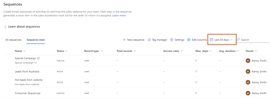
Task: Click Kenny Smith avatar in Special Campaign 12 row
Action: (x=248, y=61)
